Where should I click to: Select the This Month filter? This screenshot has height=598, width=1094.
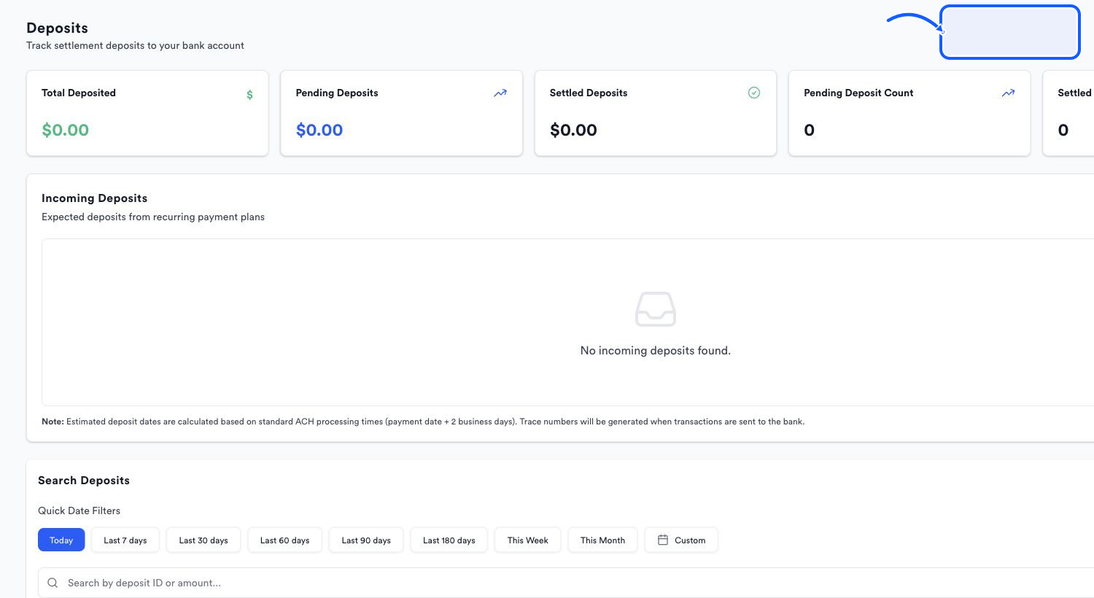click(602, 540)
